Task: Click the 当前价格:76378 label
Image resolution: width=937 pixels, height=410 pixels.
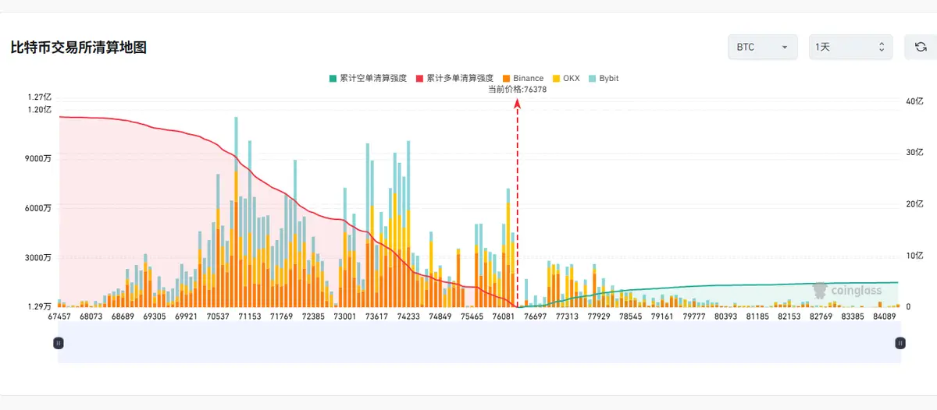Action: [x=517, y=89]
